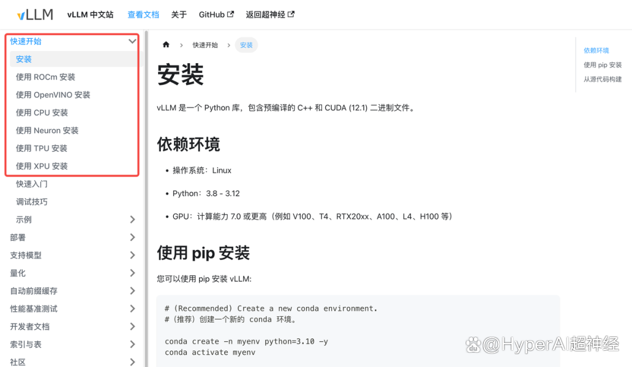Open 调试技巧 sidebar page
632x367 pixels.
32,202
